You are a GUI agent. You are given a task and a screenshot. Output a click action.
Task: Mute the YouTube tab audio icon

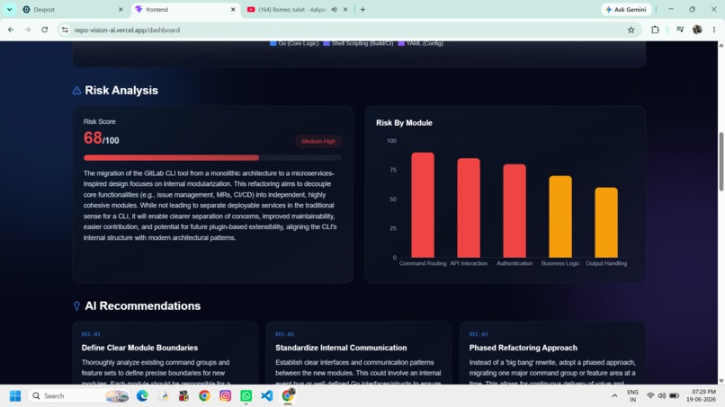334,9
